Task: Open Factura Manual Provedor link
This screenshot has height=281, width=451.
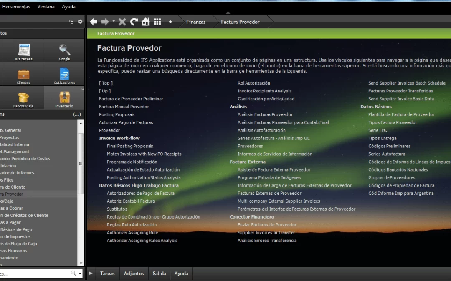Action: 124,107
